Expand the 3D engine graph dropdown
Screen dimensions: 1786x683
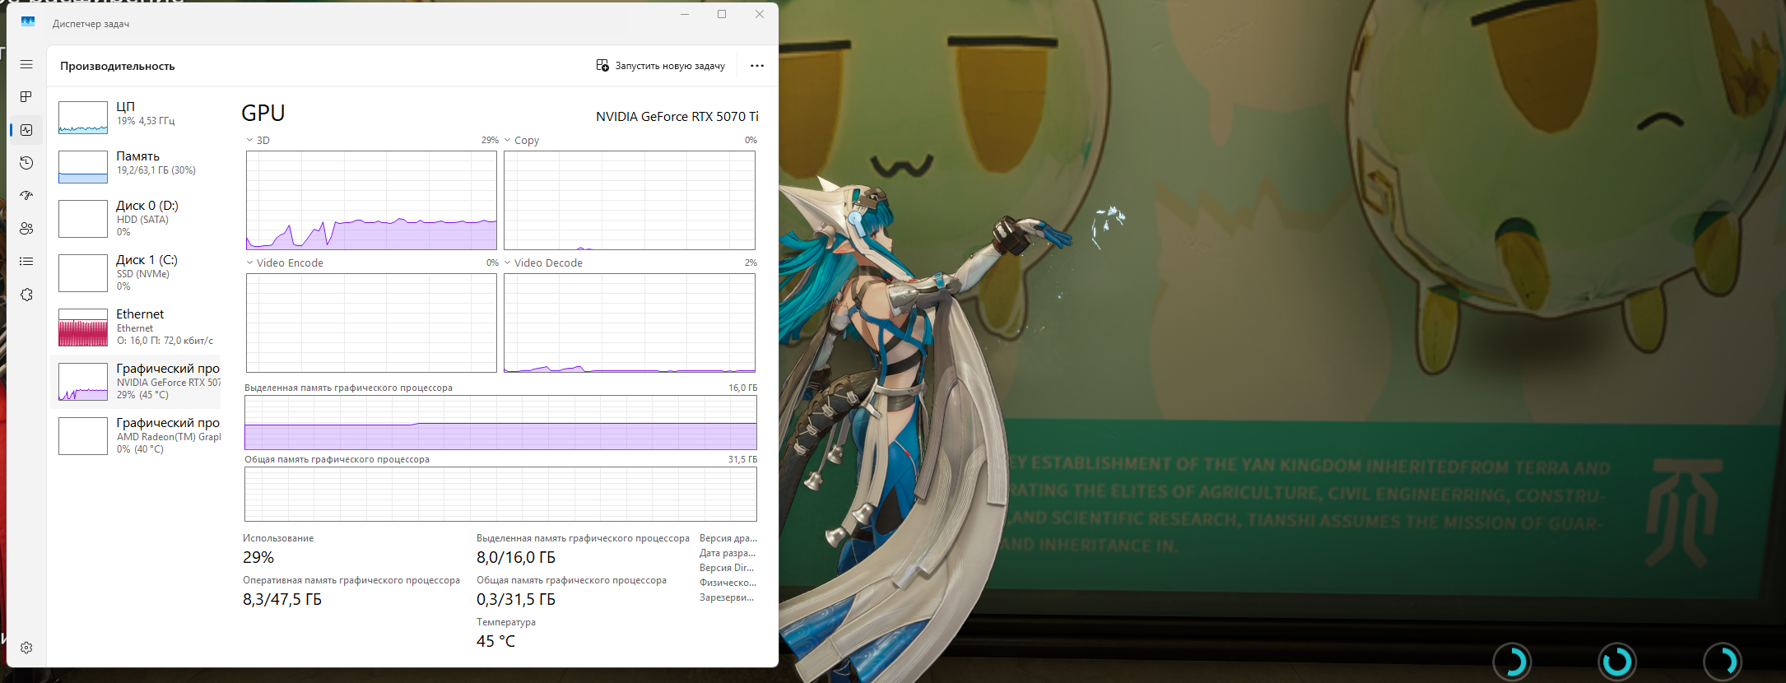[x=250, y=141]
